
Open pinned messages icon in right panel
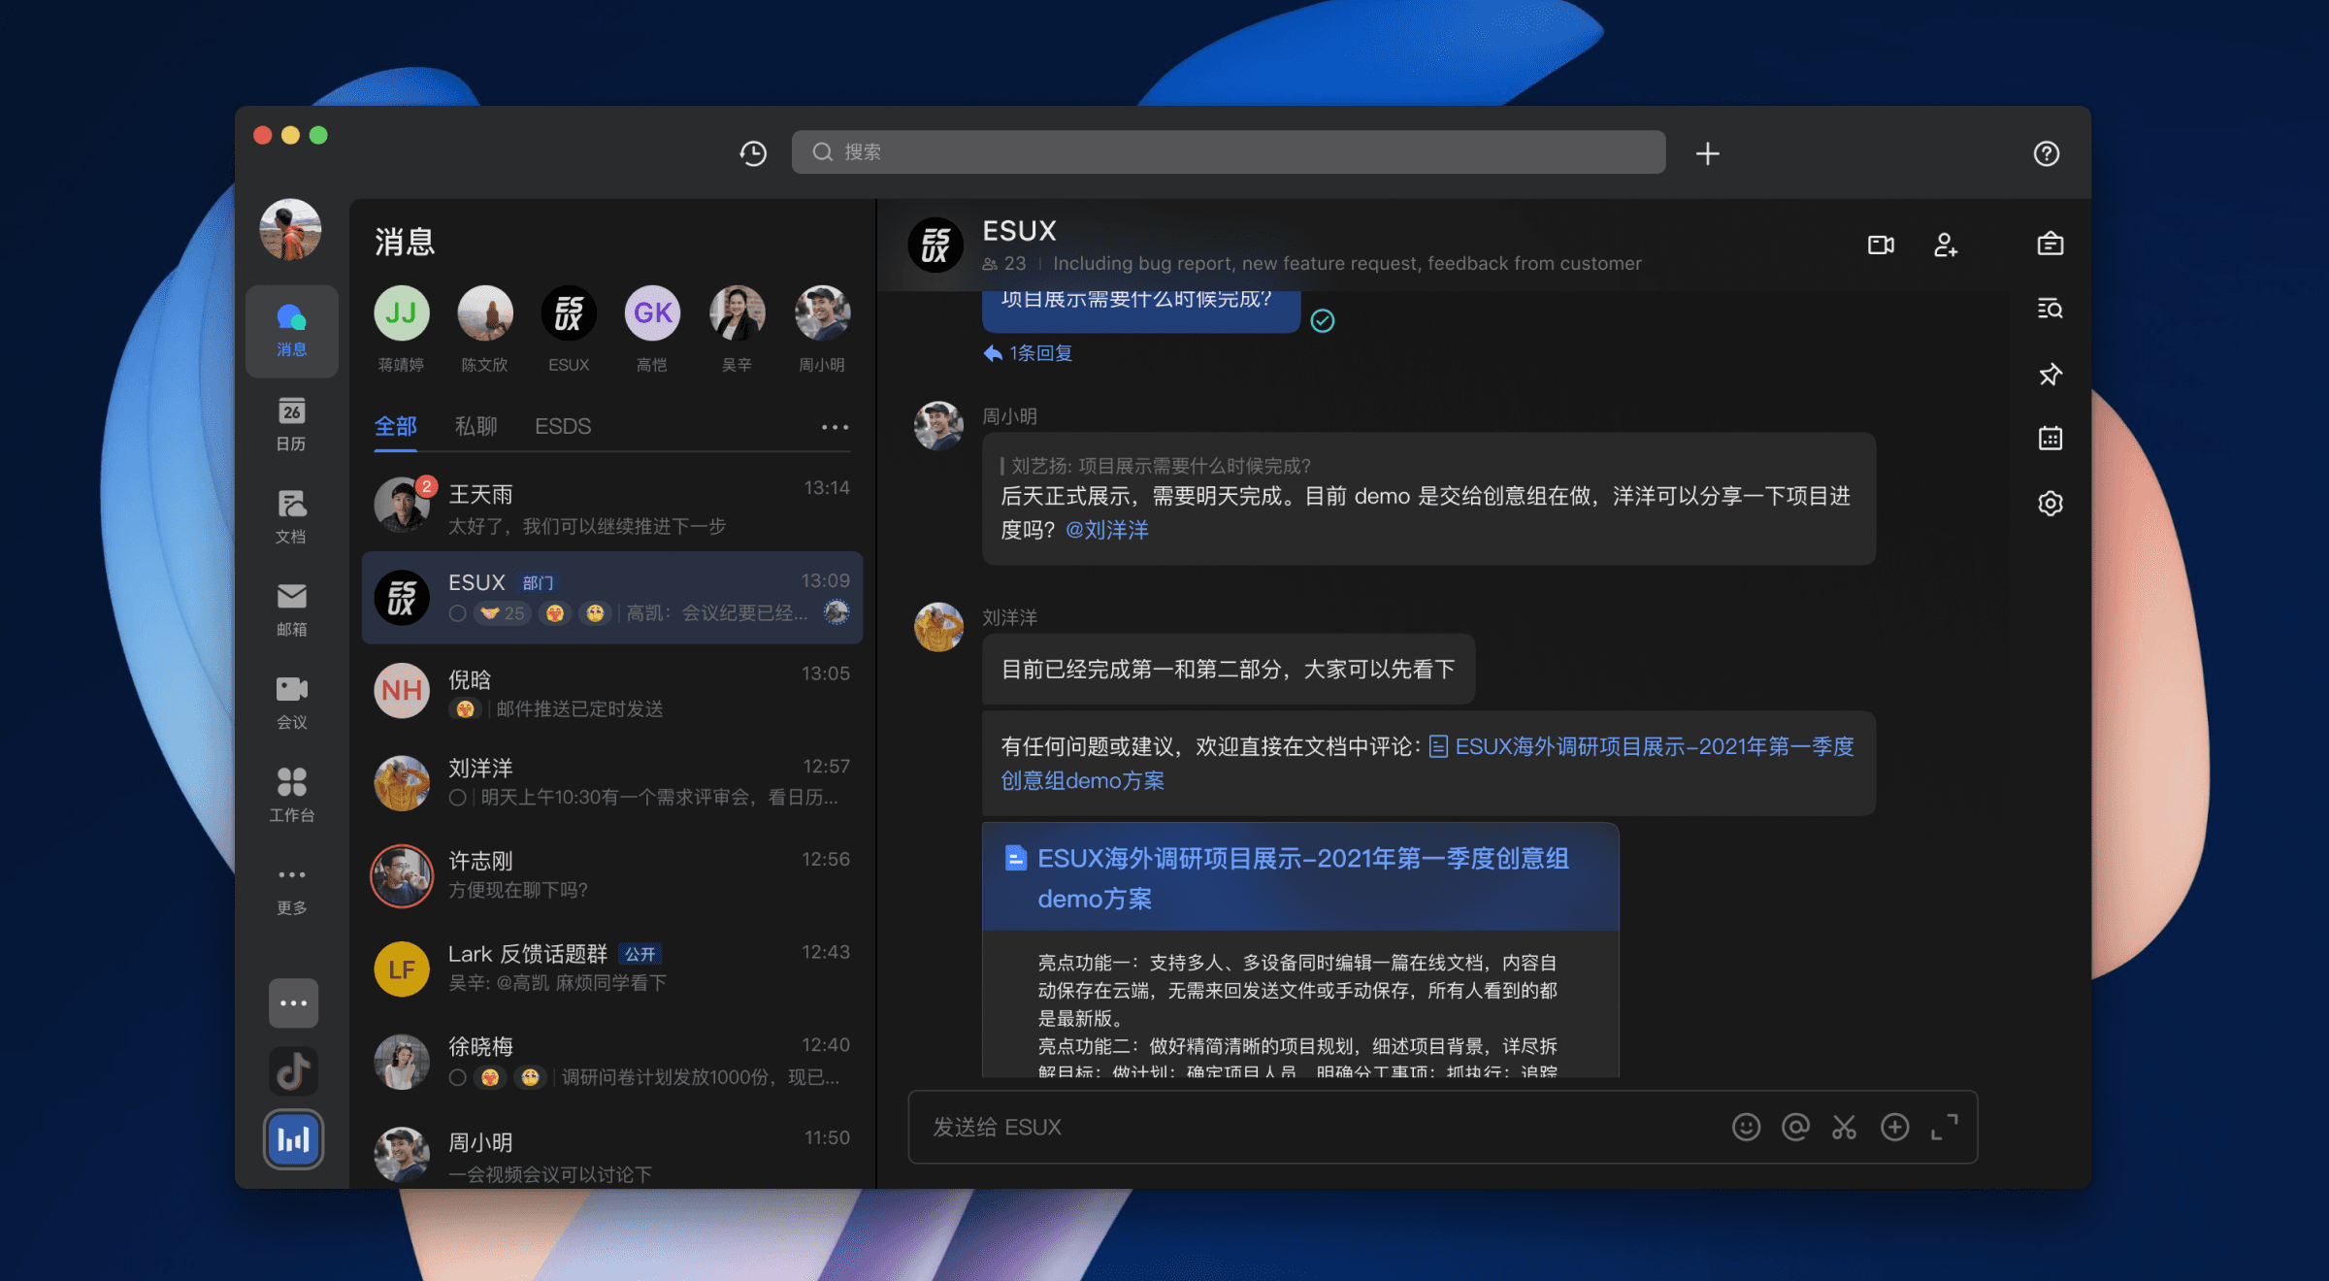tap(2050, 374)
